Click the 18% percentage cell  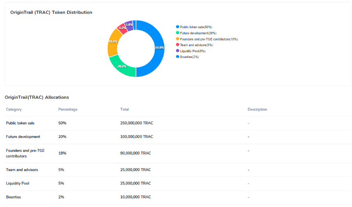(x=62, y=153)
